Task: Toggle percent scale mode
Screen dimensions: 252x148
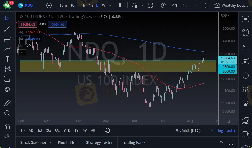Action: pos(212,131)
